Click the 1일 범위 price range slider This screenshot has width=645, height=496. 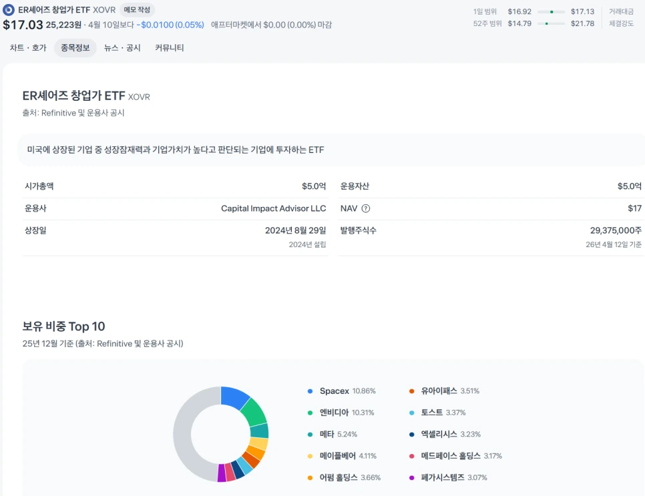click(552, 12)
